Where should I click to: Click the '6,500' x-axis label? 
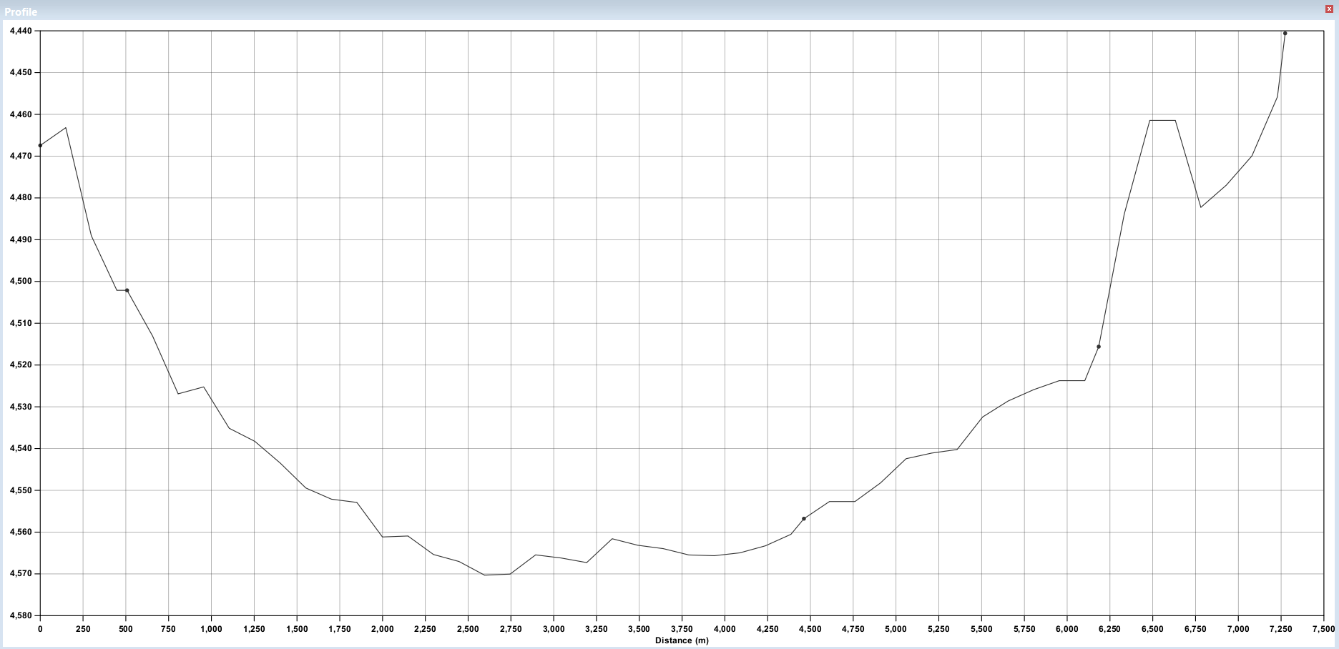[1152, 629]
